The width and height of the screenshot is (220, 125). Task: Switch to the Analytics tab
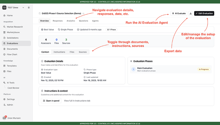pyautogui.click(x=71, y=21)
